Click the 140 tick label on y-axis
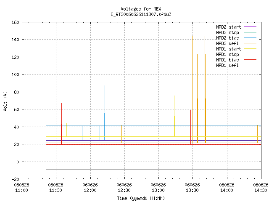Image resolution: width=269 pixels, height=202 pixels. point(15,40)
